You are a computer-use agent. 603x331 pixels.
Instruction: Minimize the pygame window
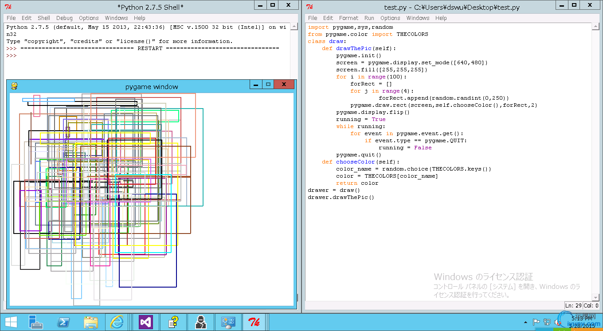pyautogui.click(x=255, y=85)
